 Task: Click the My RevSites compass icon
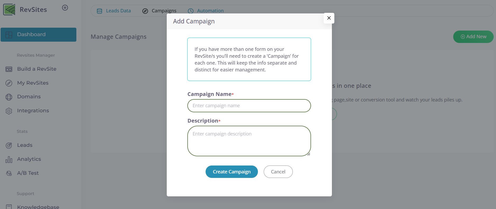coord(9,83)
